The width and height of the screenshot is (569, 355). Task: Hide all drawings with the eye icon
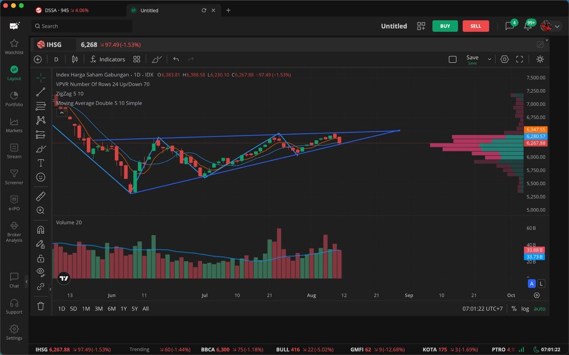(x=40, y=272)
